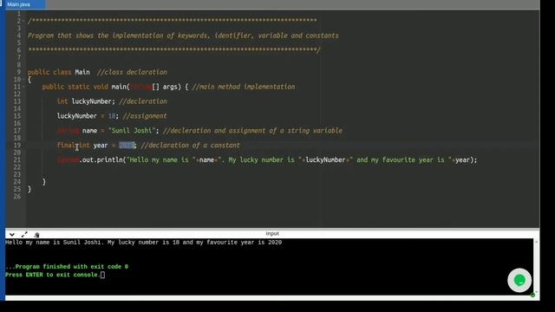555x312 pixels.
Task: Click the '//class declaration' comment
Action: [132, 72]
